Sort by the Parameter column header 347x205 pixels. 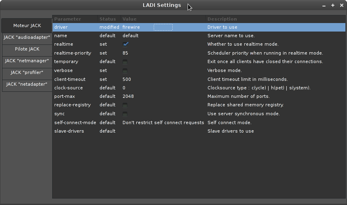(68, 19)
